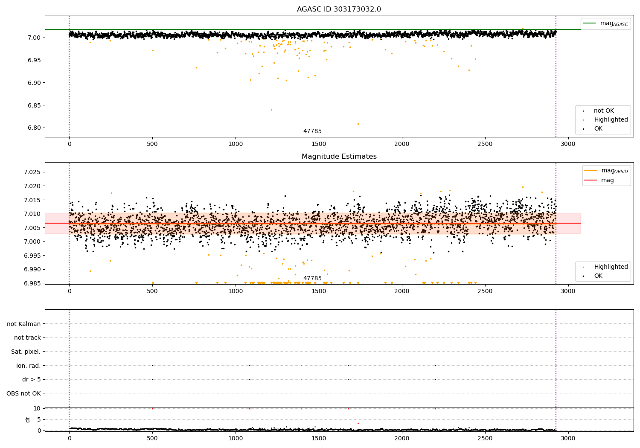Screen dimensions: 640x448
Task: Click the red dr triangle marker near x=2200
Action: pyautogui.click(x=435, y=408)
